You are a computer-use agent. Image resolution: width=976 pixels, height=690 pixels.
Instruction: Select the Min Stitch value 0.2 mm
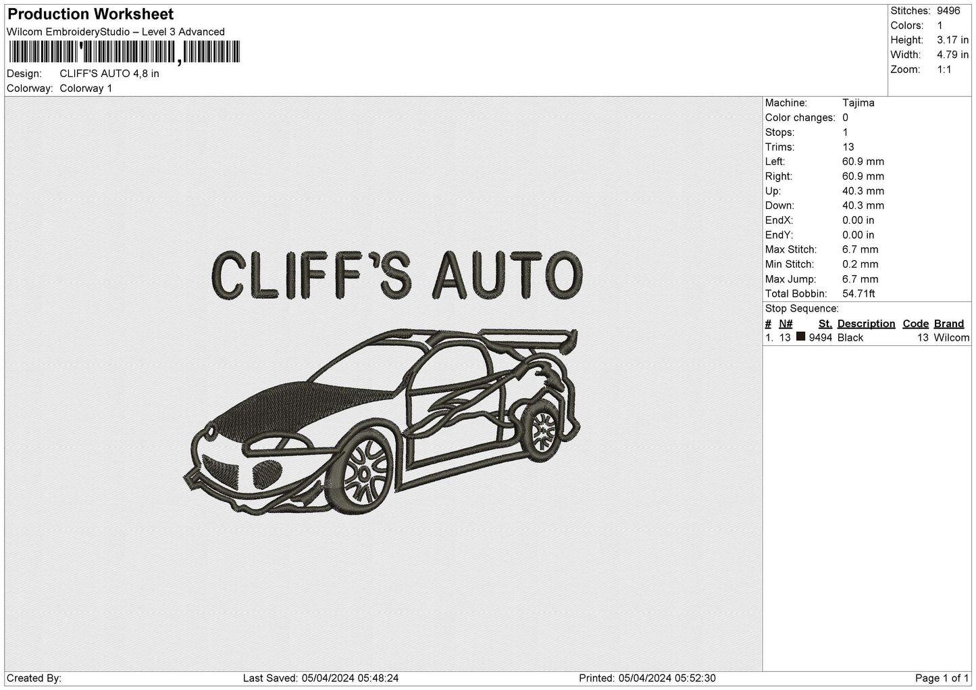pyautogui.click(x=861, y=264)
